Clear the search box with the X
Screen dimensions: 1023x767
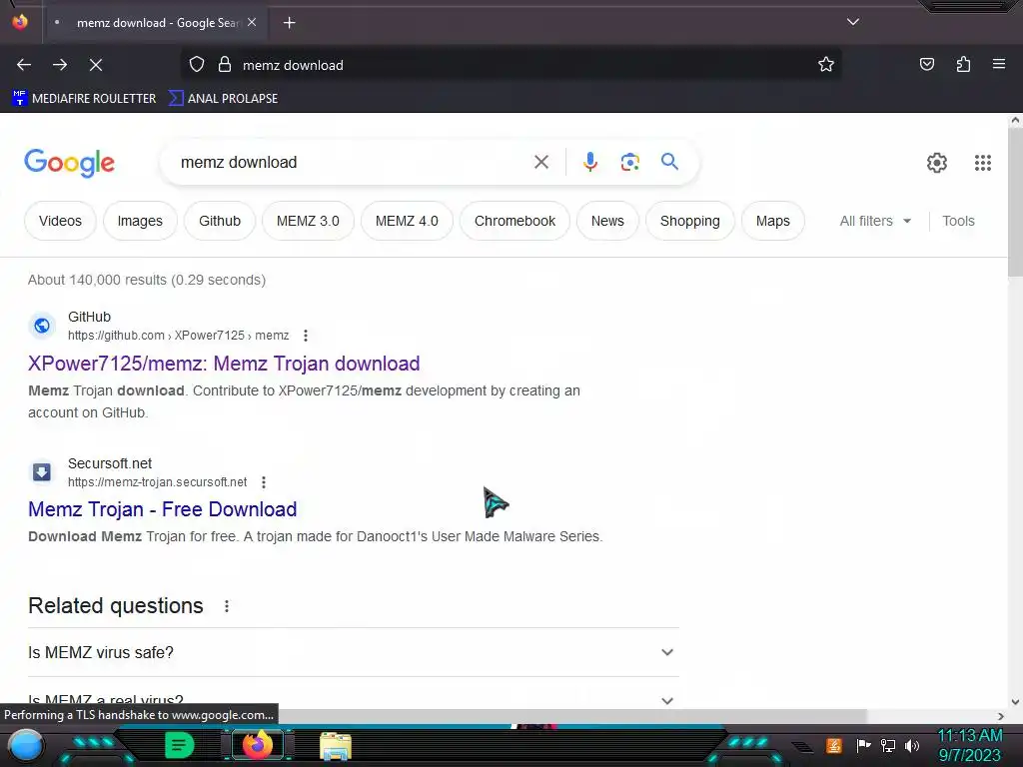(x=541, y=162)
